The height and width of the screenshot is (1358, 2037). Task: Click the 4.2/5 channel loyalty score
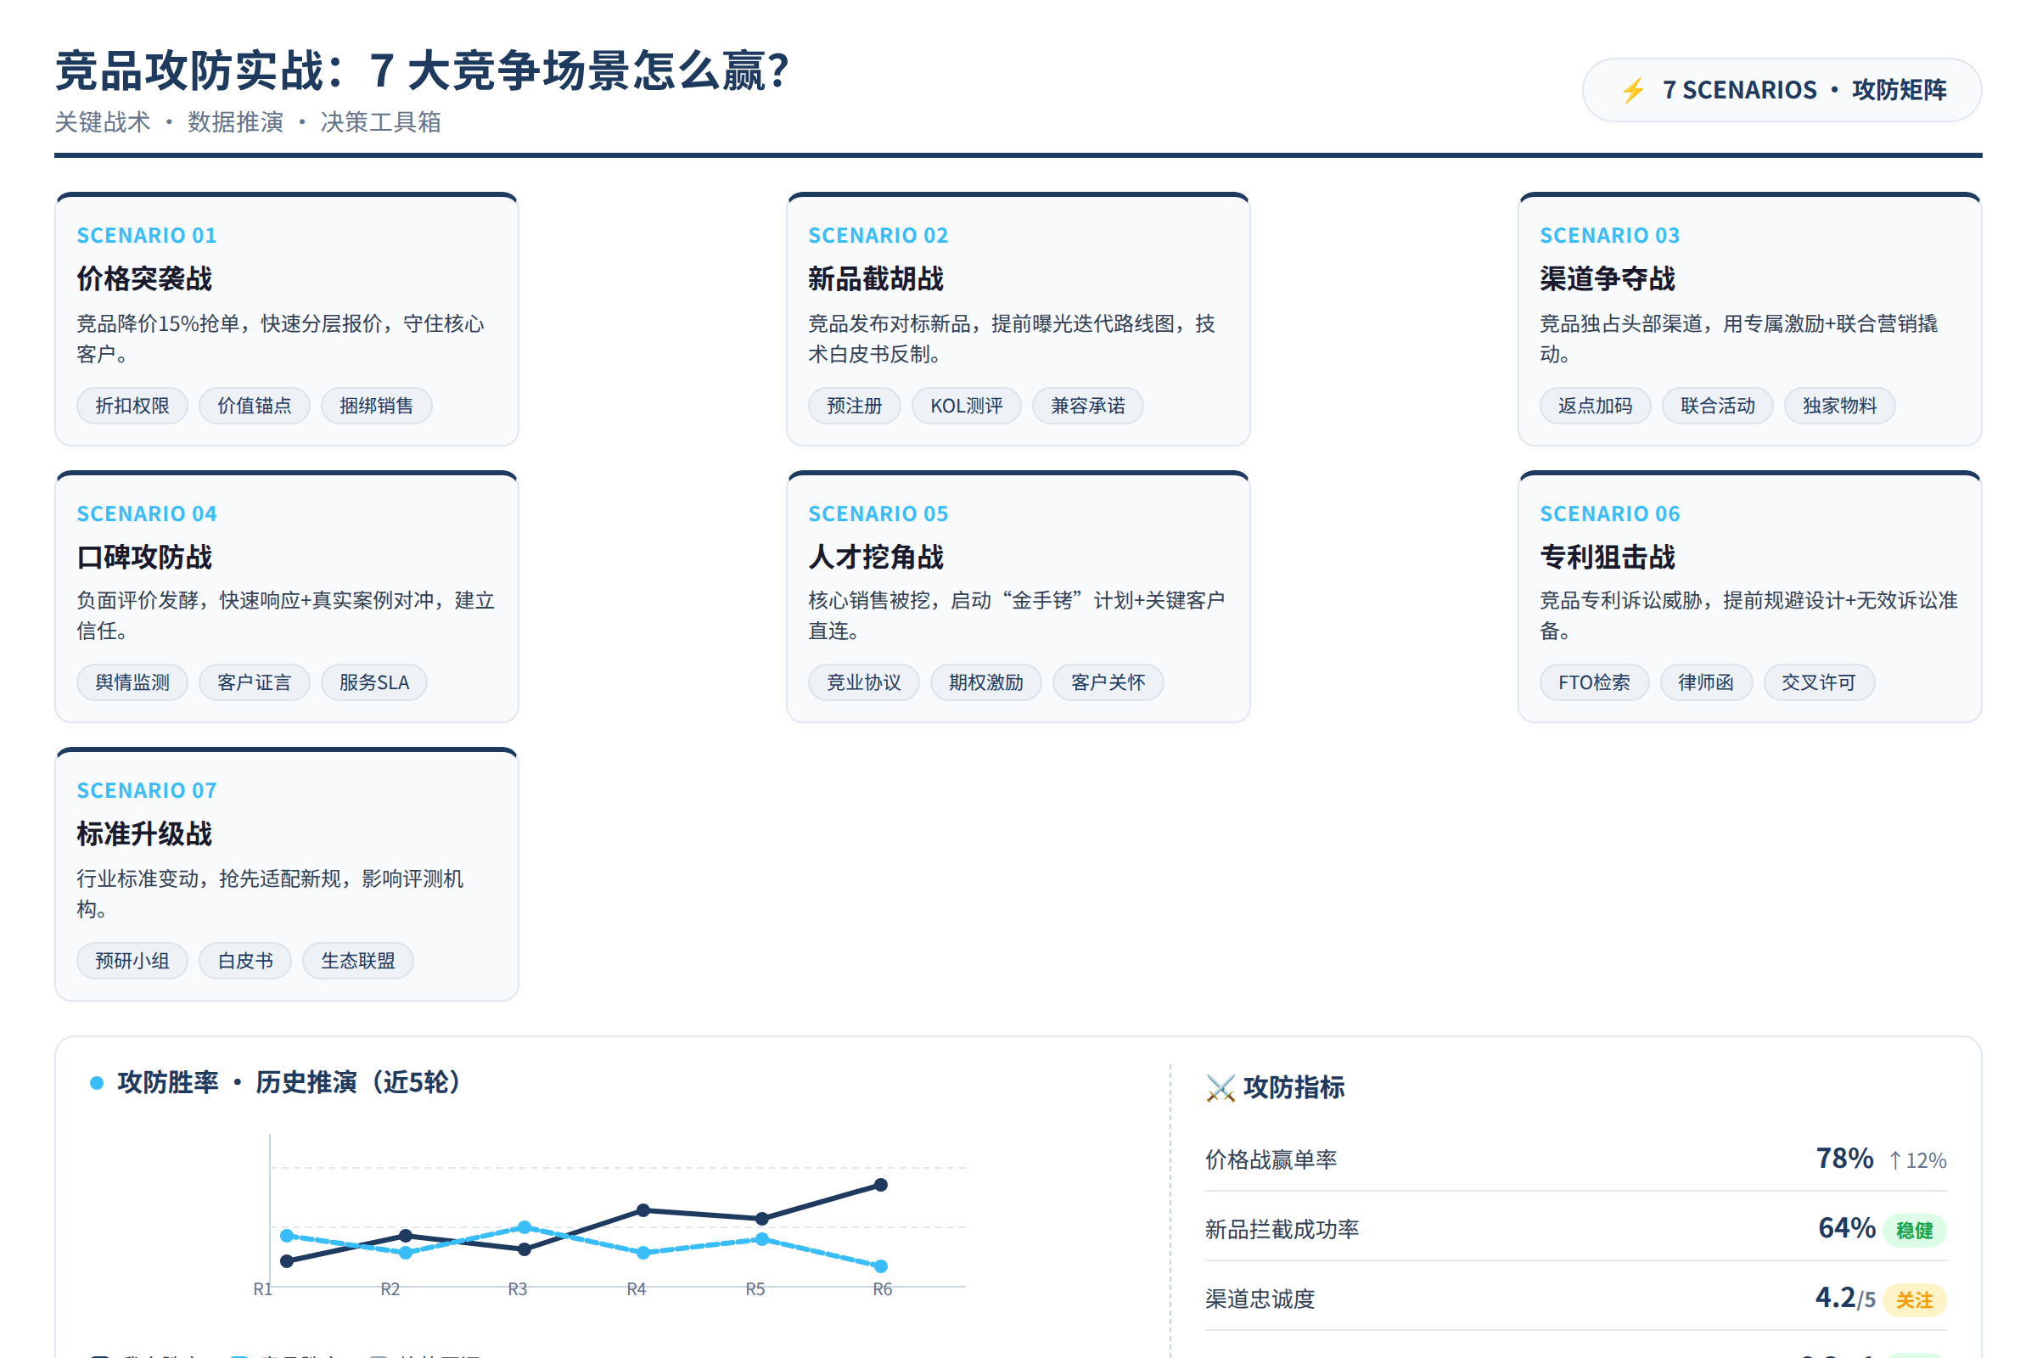coord(1845,1299)
